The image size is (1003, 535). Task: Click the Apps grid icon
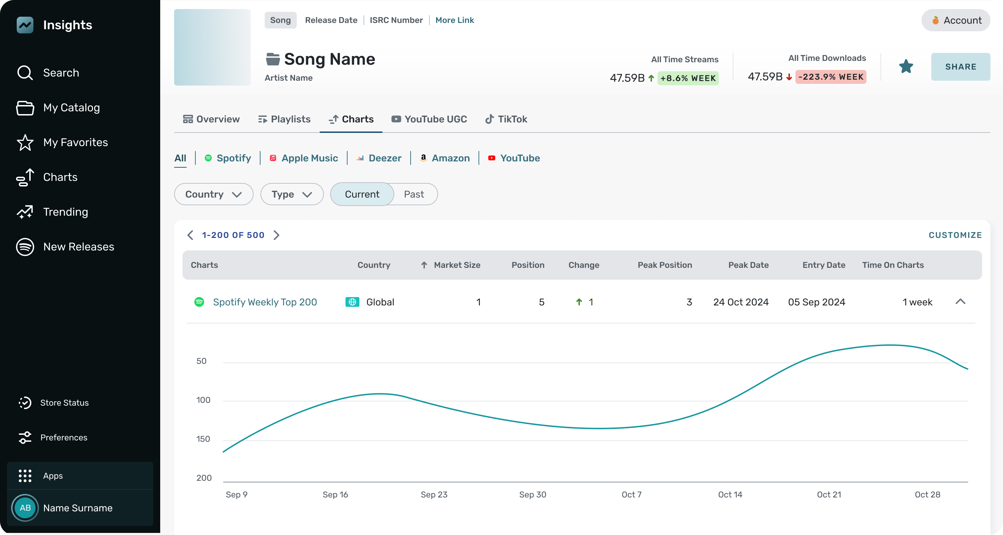(25, 476)
